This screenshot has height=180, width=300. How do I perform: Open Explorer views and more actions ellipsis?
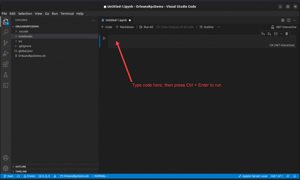click(x=93, y=20)
